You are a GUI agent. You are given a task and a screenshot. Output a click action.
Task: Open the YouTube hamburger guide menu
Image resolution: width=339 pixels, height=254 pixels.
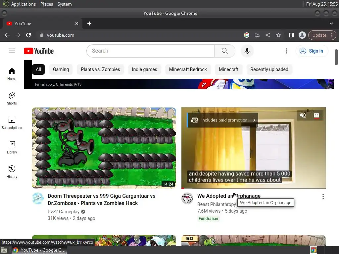(x=12, y=51)
